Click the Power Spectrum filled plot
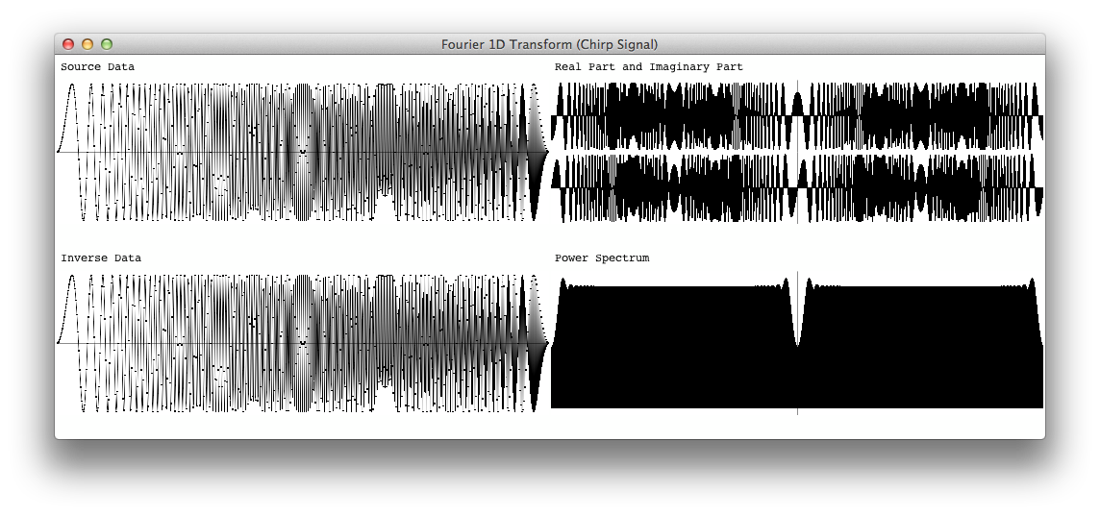 coord(797,343)
